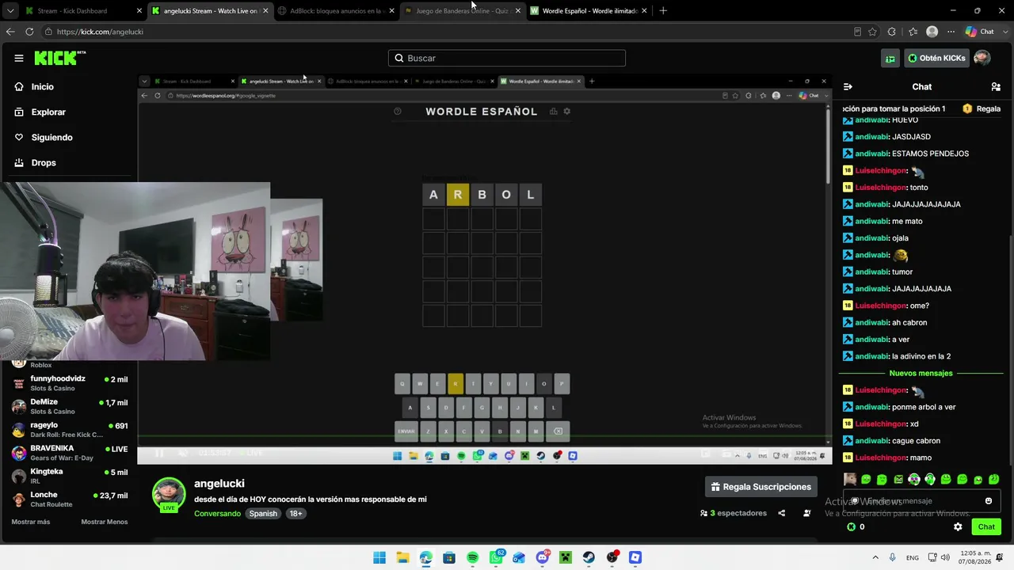The width and height of the screenshot is (1014, 570).
Task: Open File Explorer from the taskbar
Action: coord(402,557)
